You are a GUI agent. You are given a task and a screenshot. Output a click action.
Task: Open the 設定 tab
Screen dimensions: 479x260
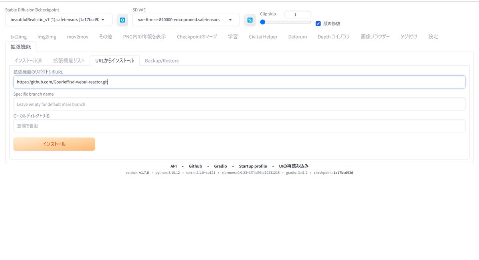(x=433, y=37)
